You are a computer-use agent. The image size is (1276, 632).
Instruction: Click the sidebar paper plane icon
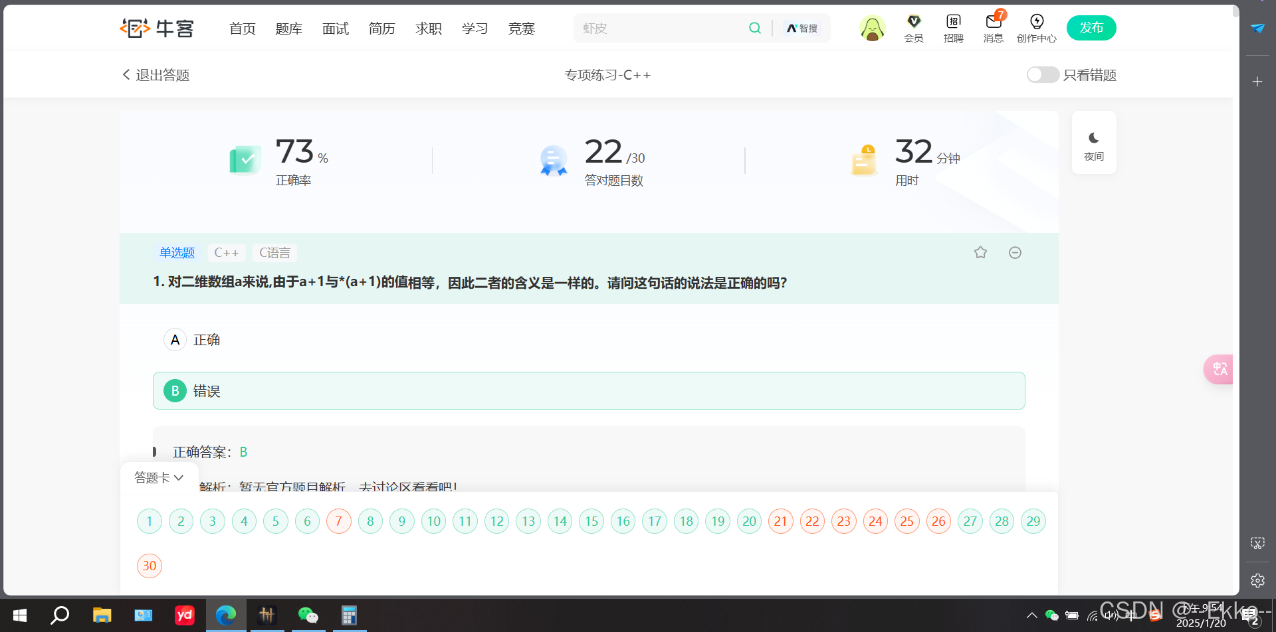(1257, 28)
